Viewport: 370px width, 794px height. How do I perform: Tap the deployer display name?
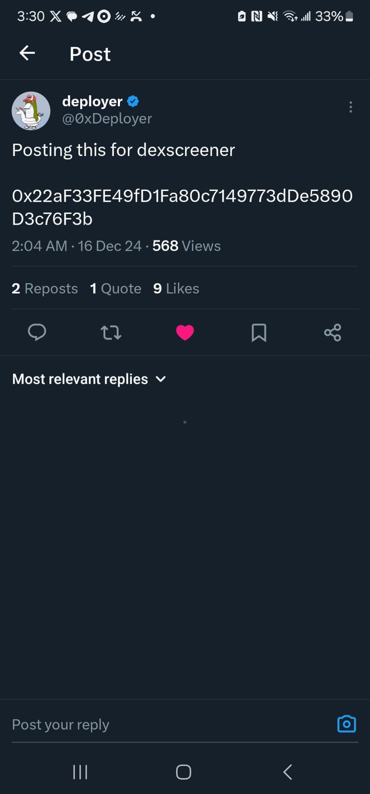point(92,101)
